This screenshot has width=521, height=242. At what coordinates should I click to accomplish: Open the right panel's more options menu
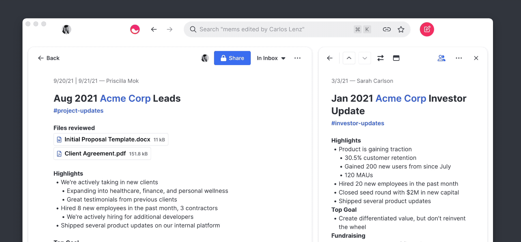point(459,58)
